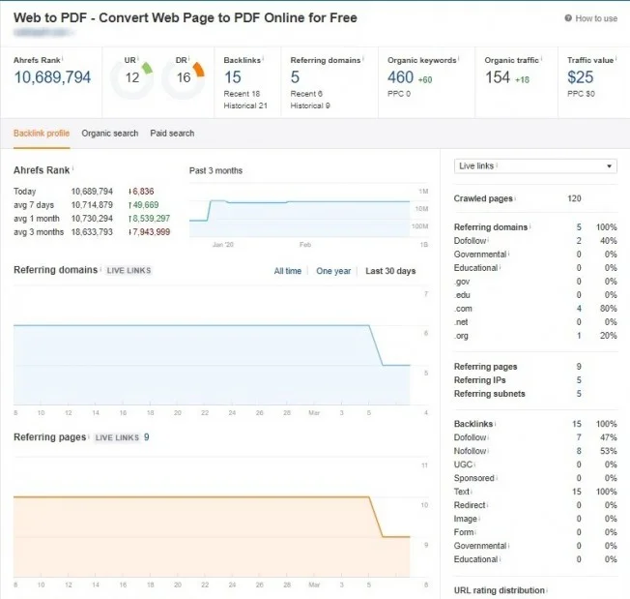The height and width of the screenshot is (599, 630).
Task: Switch chart range to One year
Action: tap(333, 271)
